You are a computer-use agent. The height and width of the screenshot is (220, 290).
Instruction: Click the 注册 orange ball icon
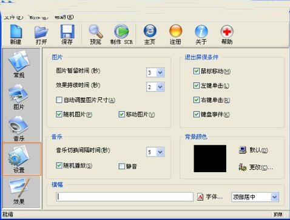tap(175, 31)
